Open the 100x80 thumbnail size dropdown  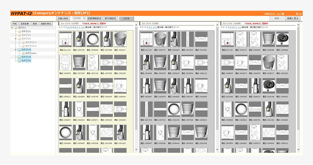[x=79, y=18]
